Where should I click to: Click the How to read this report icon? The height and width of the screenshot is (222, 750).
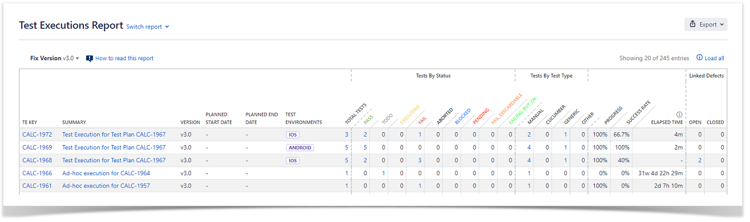click(89, 58)
